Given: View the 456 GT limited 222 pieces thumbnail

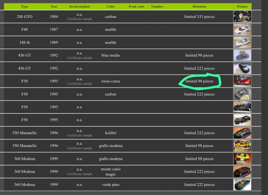Looking at the screenshot, I should pos(242,68).
